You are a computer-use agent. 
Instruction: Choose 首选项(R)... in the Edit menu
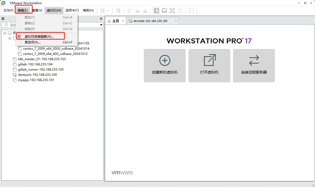32,42
